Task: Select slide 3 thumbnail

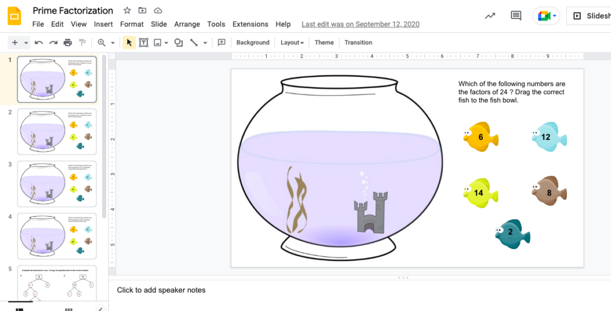Action: [57, 184]
